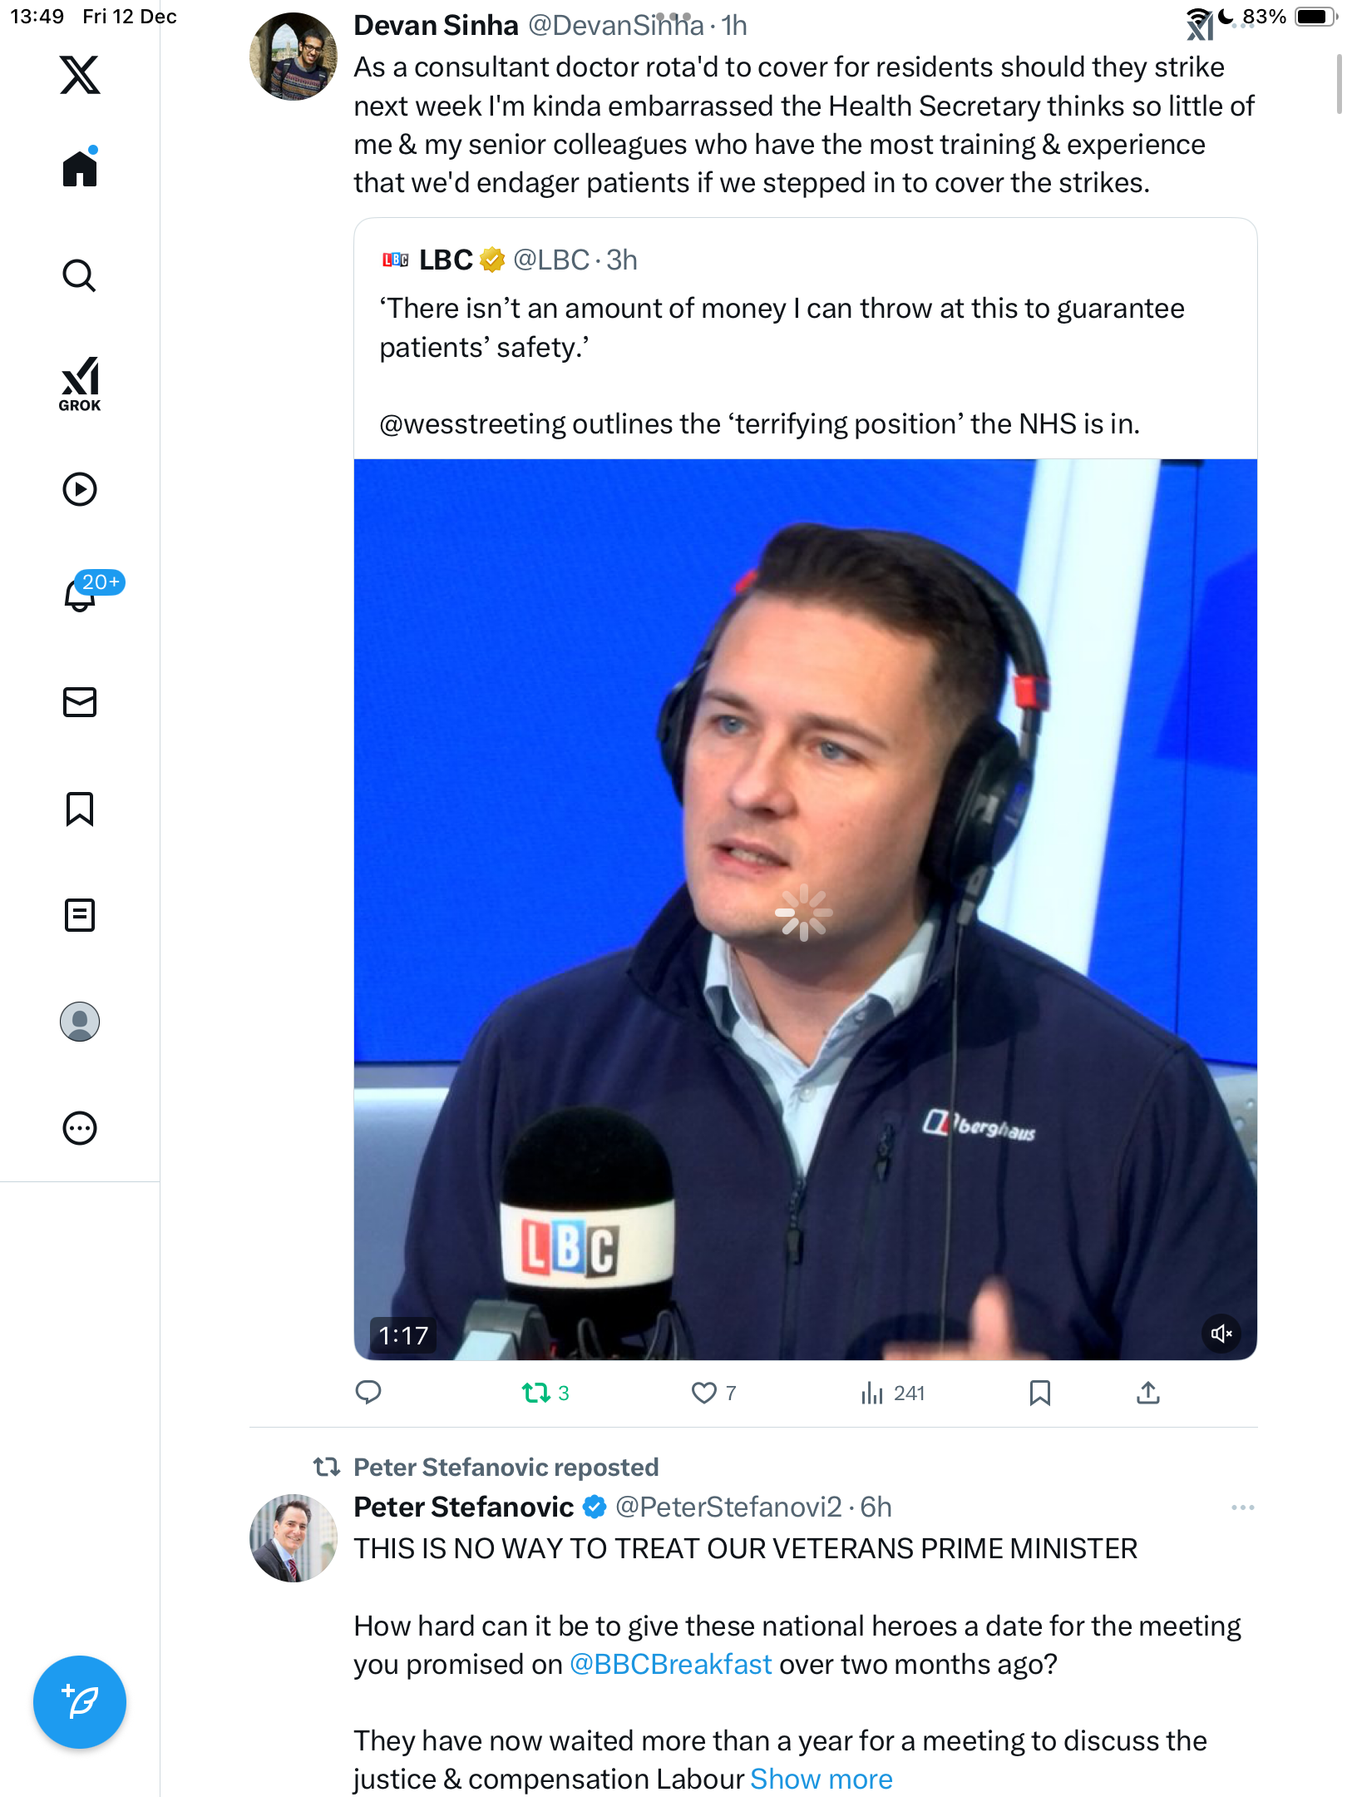Go to the Home timeline
This screenshot has height=1797, width=1347.
80,169
